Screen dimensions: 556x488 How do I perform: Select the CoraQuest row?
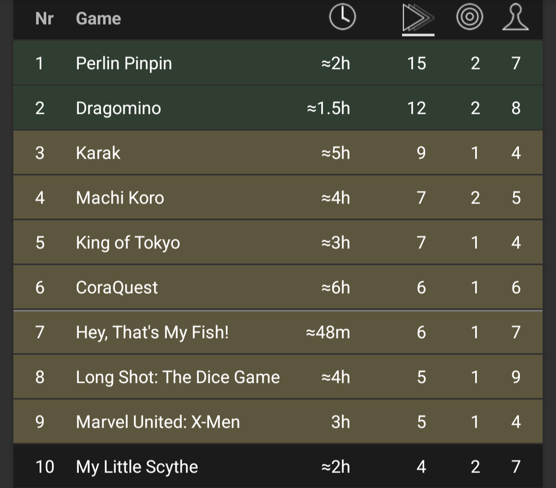point(278,287)
